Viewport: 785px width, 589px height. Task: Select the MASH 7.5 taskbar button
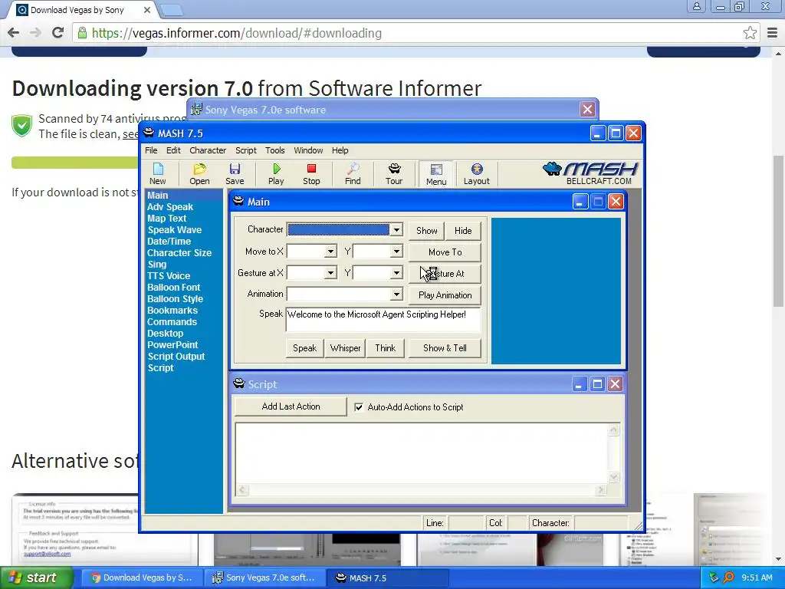coord(387,577)
